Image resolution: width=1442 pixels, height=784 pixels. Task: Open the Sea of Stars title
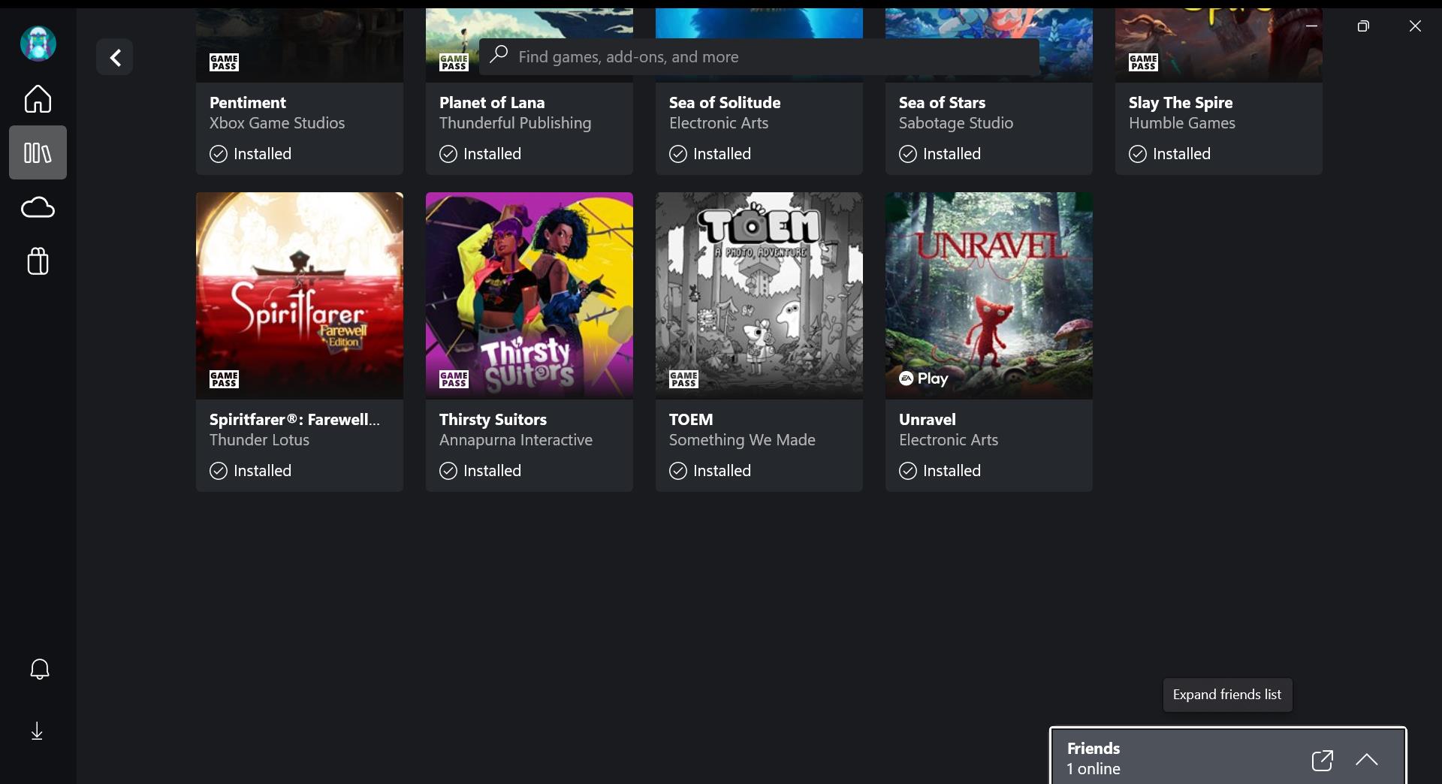pyautogui.click(x=942, y=103)
